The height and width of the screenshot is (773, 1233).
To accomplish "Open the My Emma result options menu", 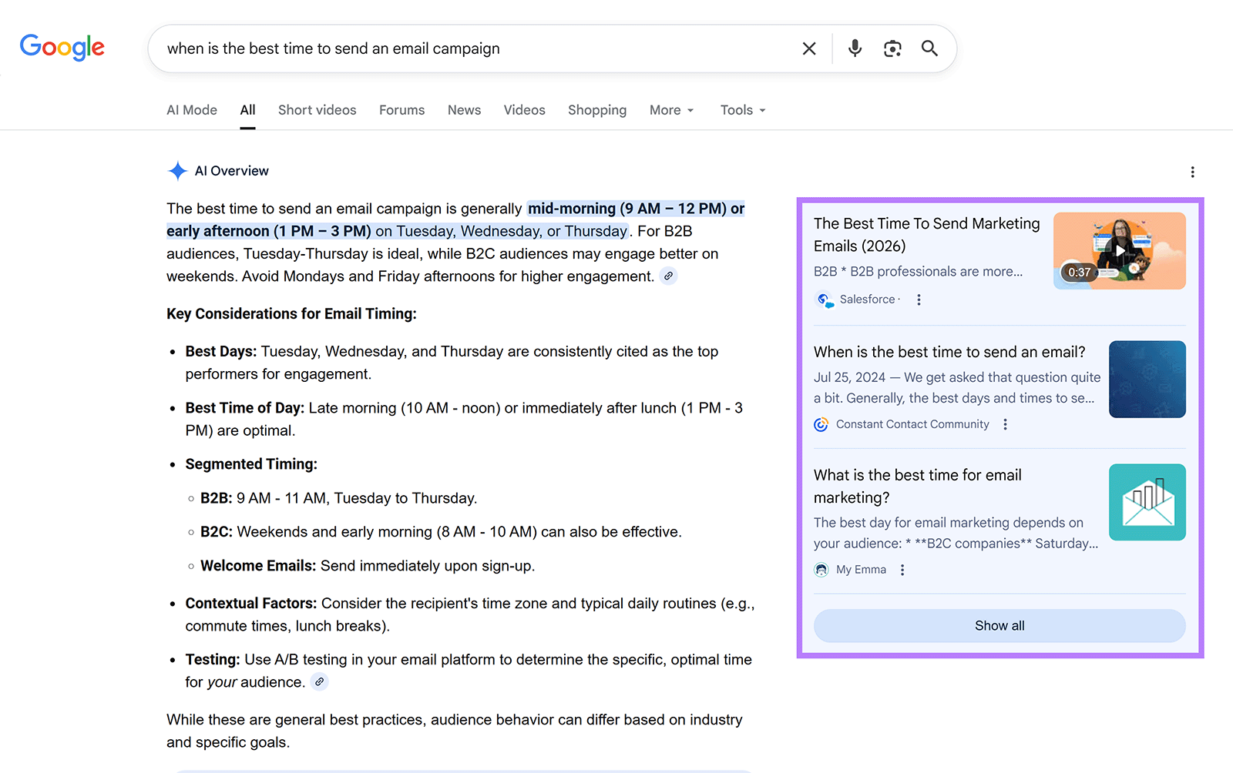I will [902, 570].
